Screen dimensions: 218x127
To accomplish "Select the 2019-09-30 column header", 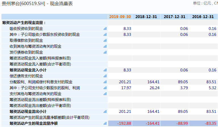I will [120, 17].
